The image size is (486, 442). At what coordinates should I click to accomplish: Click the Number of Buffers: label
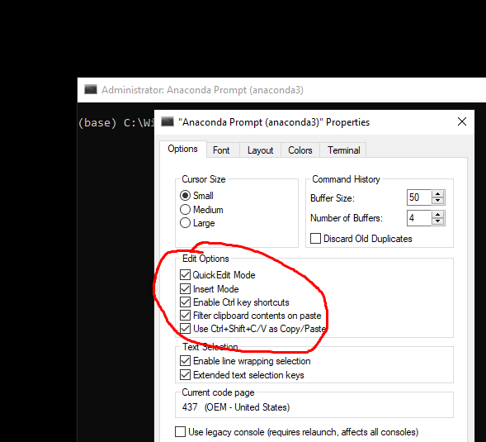(347, 218)
